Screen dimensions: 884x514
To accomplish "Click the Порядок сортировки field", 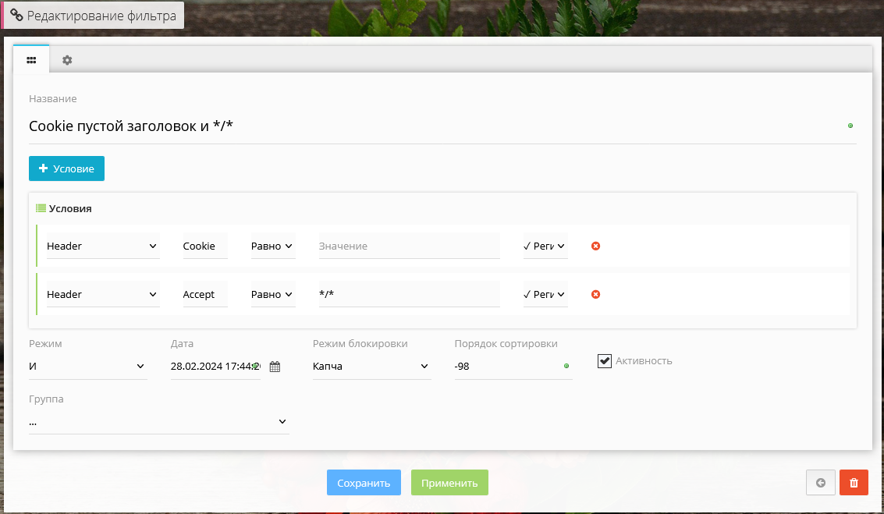I will click(x=507, y=367).
